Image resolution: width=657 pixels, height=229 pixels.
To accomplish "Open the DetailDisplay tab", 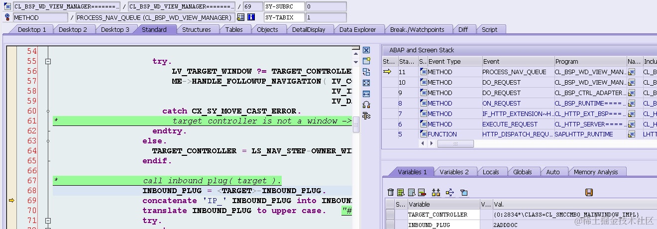I will (309, 29).
